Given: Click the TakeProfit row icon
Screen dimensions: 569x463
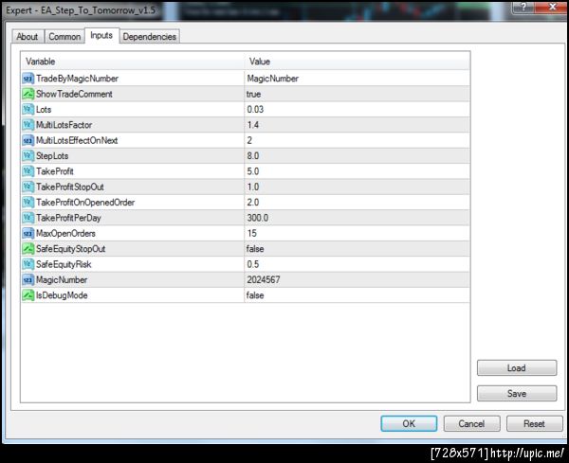Looking at the screenshot, I should pyautogui.click(x=28, y=171).
